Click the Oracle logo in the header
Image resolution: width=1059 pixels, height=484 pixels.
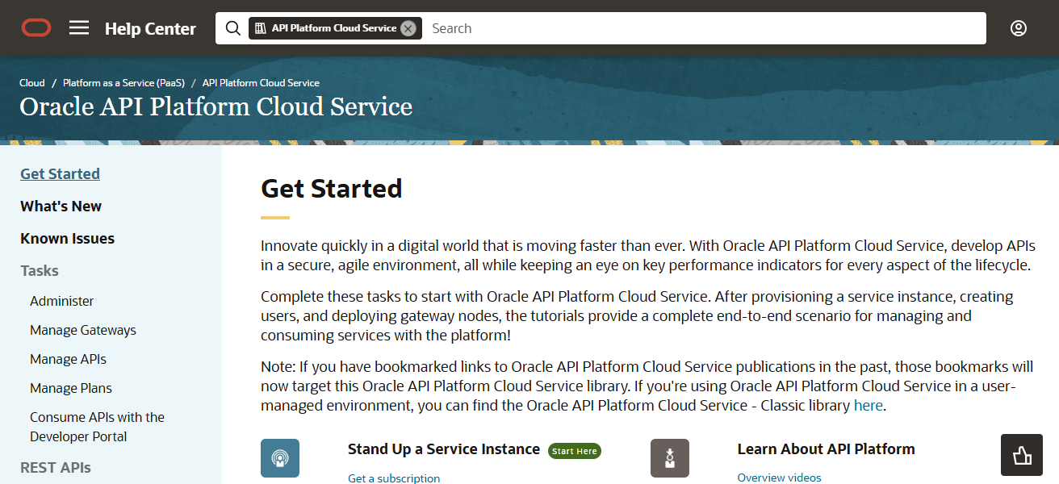36,27
